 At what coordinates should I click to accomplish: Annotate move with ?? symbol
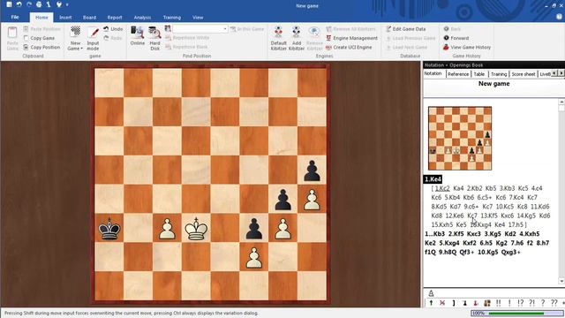click(554, 303)
